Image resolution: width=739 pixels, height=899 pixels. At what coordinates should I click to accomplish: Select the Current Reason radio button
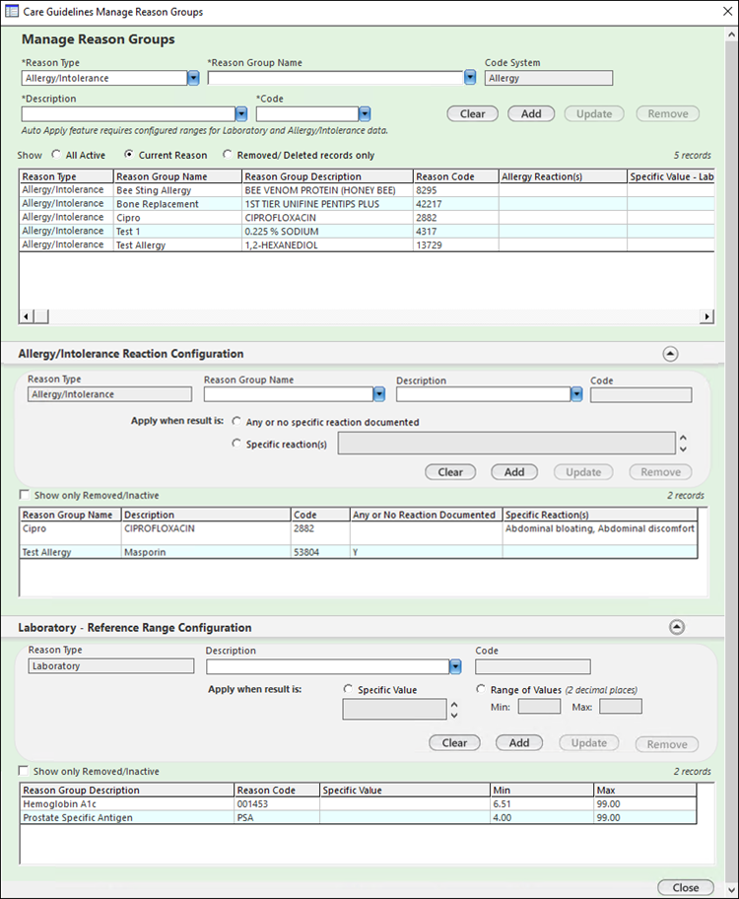(x=129, y=154)
